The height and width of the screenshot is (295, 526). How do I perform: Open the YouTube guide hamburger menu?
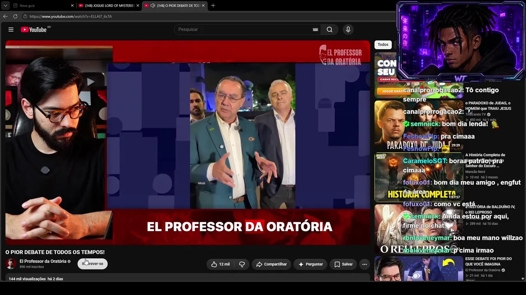tap(11, 29)
